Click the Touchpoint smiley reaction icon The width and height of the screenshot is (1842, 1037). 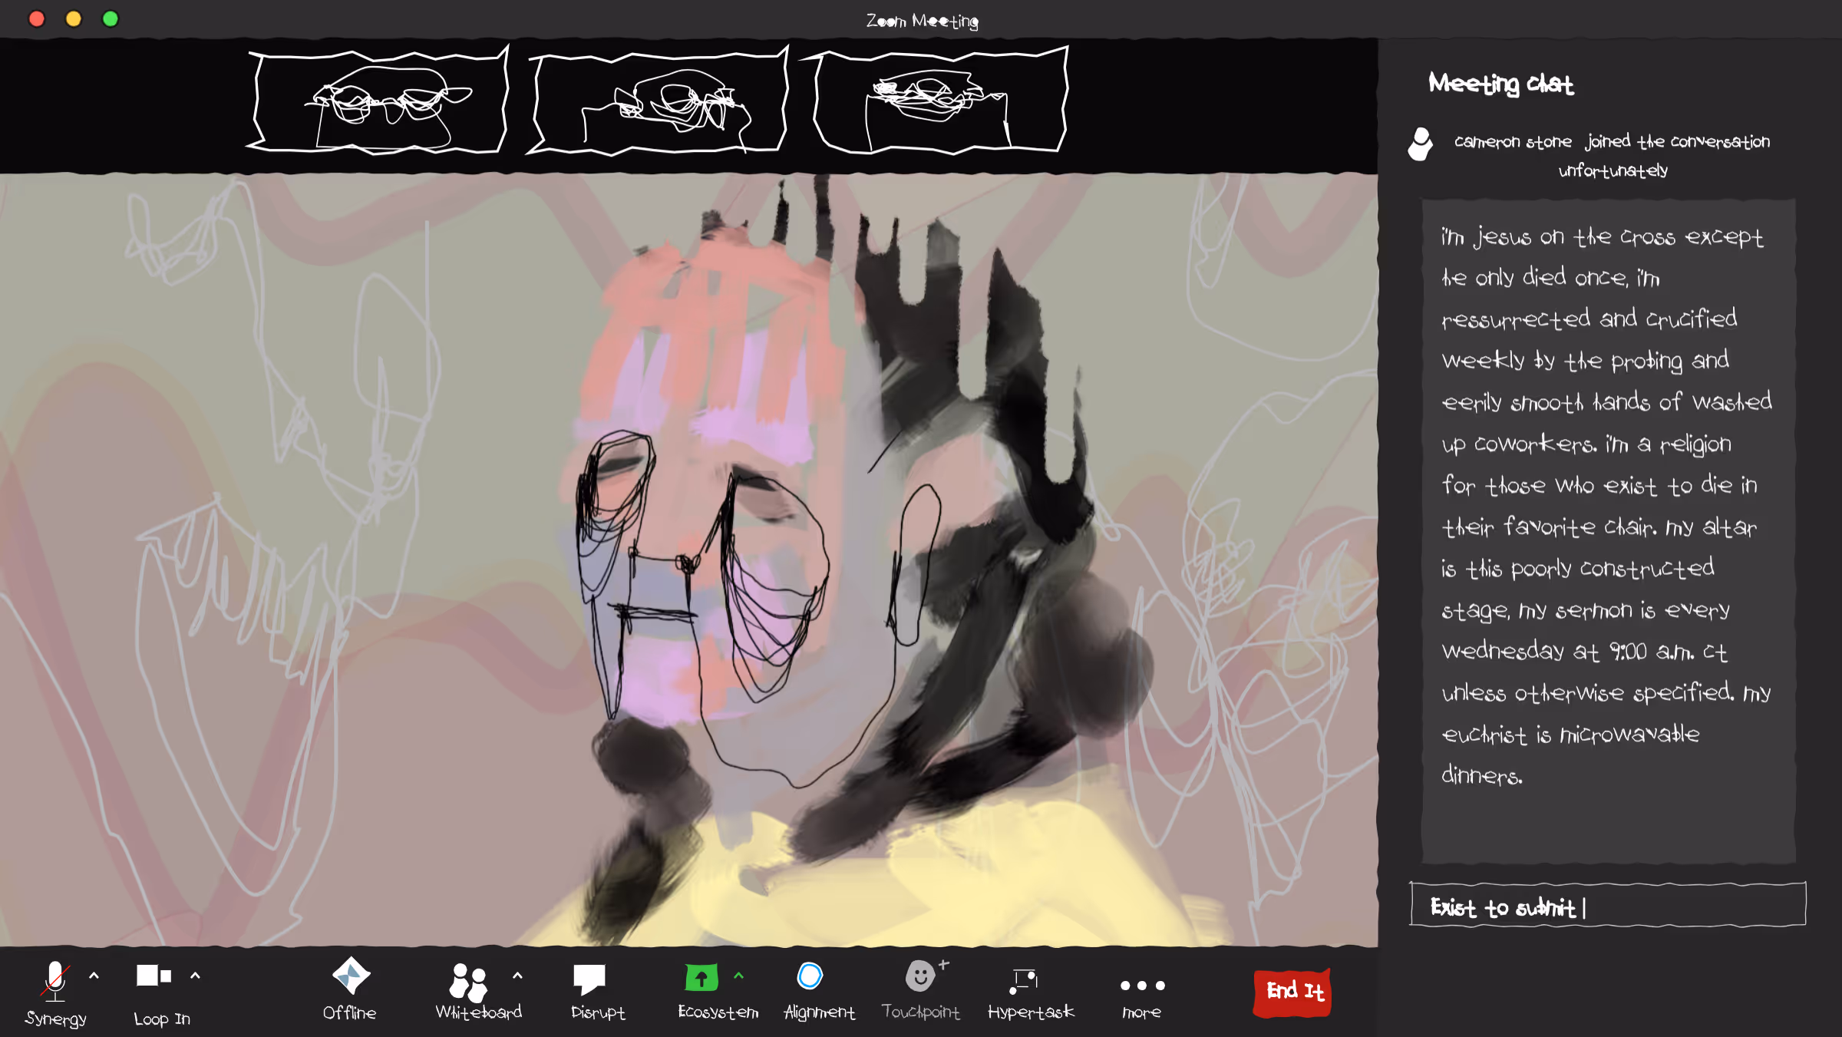[920, 977]
